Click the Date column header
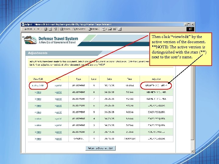The image size is (219, 164). [x=109, y=79]
